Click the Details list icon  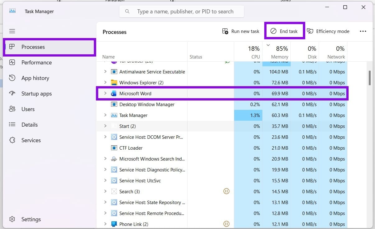[x=12, y=124]
